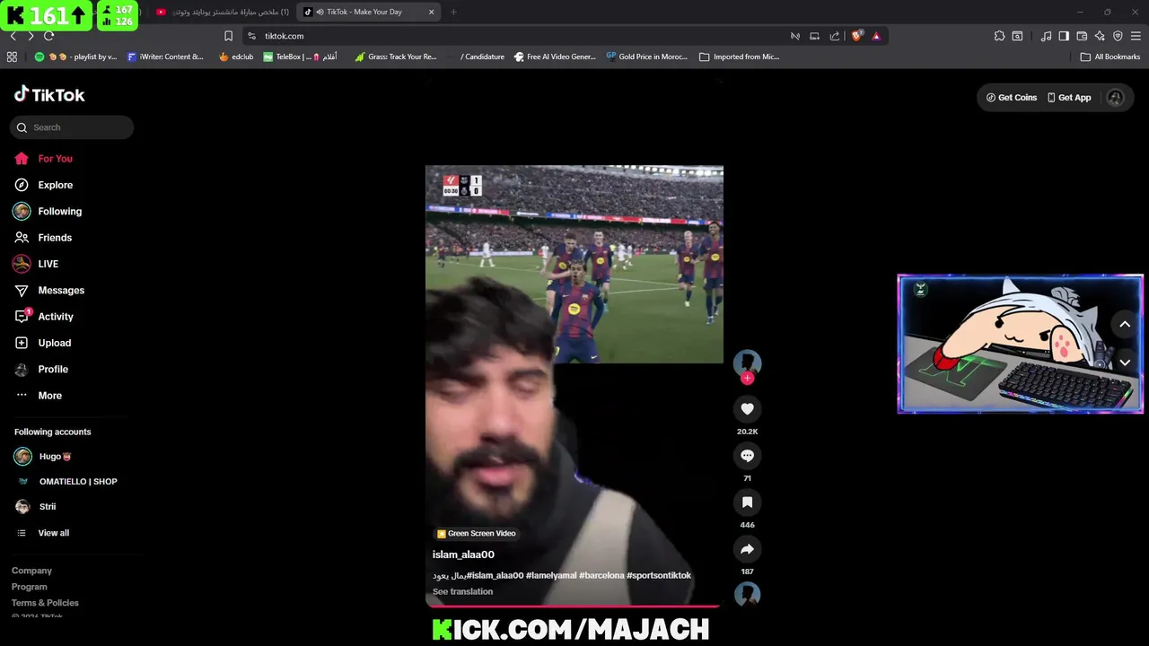
Task: Open the extensions puzzle icon
Action: pos(999,36)
